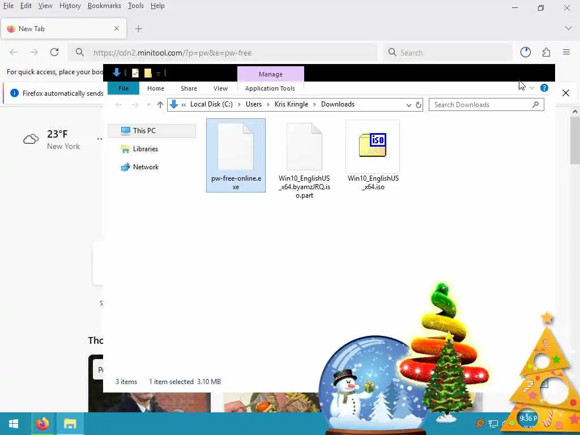List all Firefox tabs dropdown

(569, 28)
